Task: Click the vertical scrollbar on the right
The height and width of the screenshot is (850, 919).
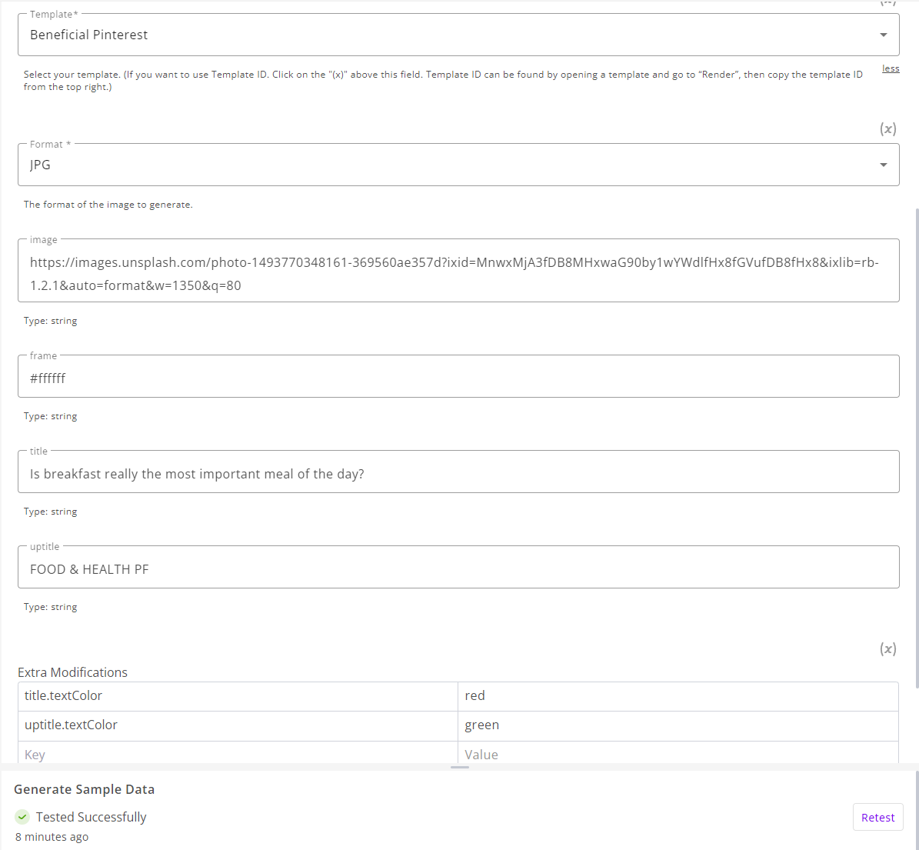Action: [x=916, y=446]
